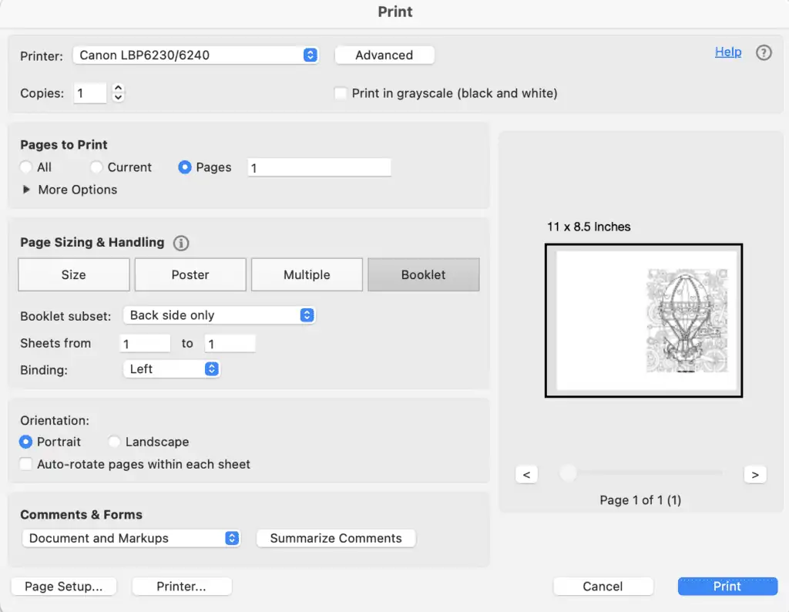789x612 pixels.
Task: Open the Binding dropdown set to Left
Action: point(172,369)
